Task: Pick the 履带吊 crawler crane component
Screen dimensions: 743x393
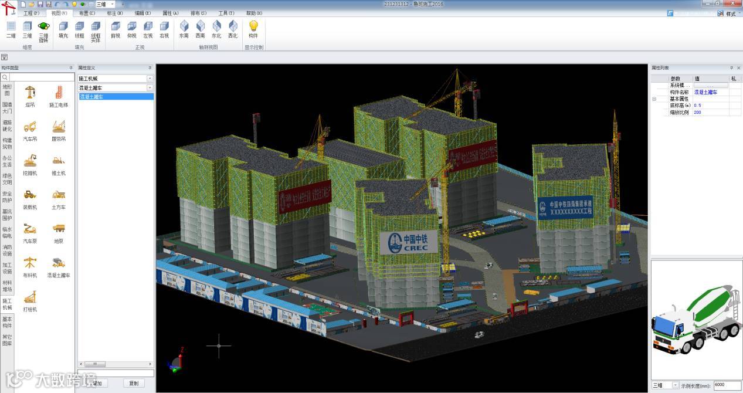Action: (x=59, y=131)
